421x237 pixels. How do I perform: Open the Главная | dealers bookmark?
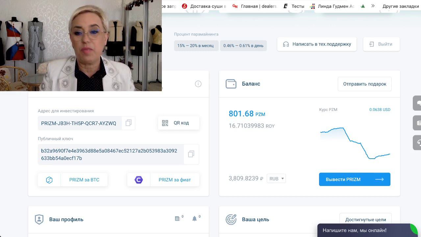coord(255,6)
